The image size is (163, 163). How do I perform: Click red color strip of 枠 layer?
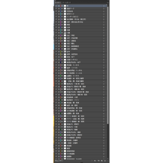[x=61, y=6]
